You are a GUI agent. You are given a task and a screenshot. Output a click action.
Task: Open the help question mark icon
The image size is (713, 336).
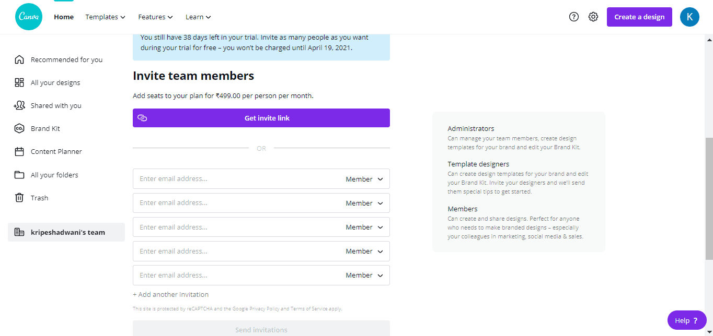pos(574,17)
